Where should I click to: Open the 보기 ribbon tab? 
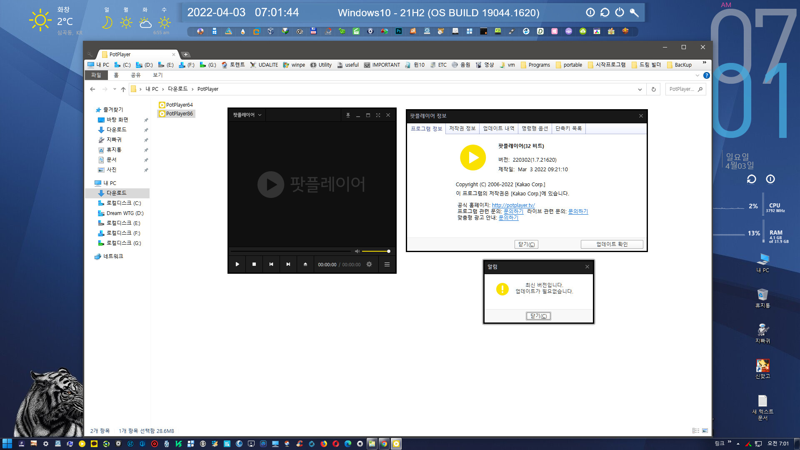[x=157, y=75]
